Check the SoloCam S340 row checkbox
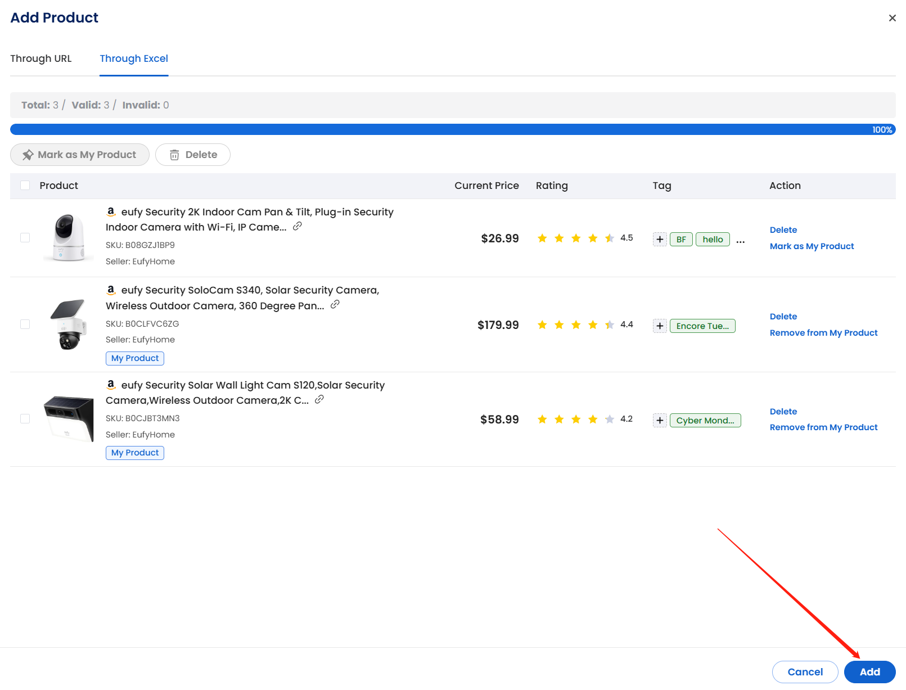Screen dimensions: 906x690 point(25,324)
